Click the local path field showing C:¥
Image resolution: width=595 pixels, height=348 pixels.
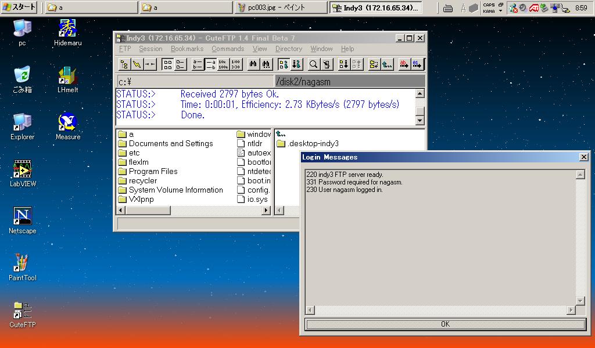pyautogui.click(x=195, y=82)
